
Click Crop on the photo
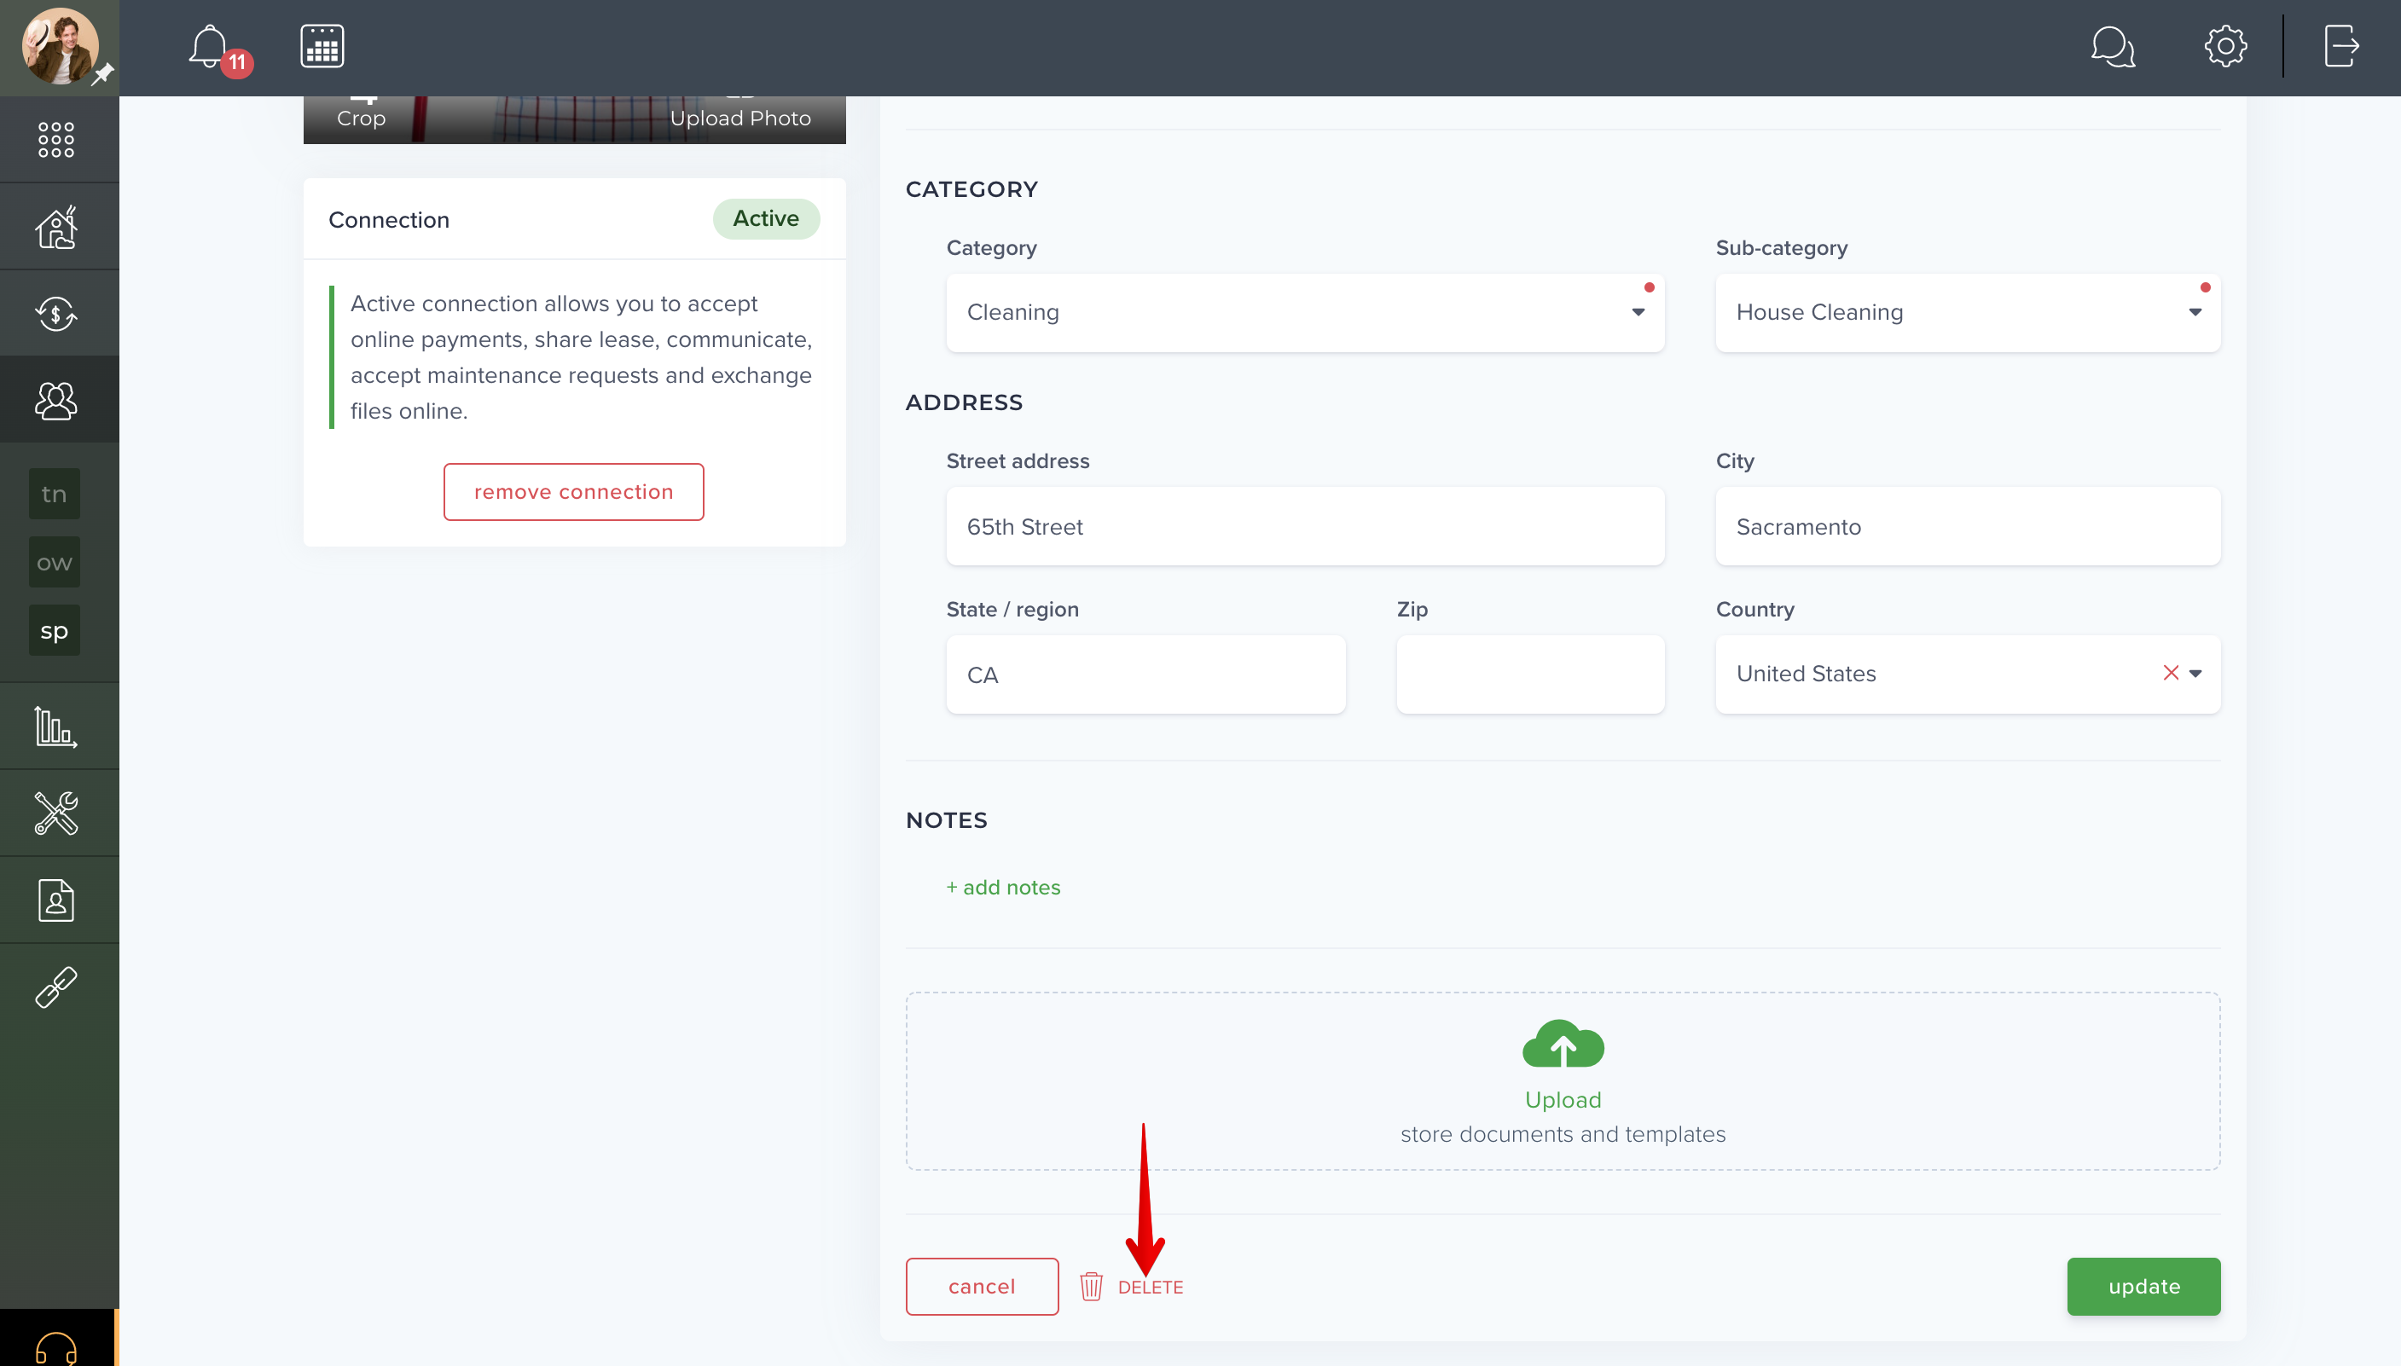point(362,118)
